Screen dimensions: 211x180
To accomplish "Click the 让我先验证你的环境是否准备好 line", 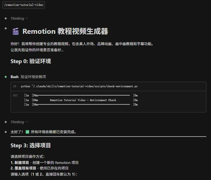I will [x=37, y=50].
